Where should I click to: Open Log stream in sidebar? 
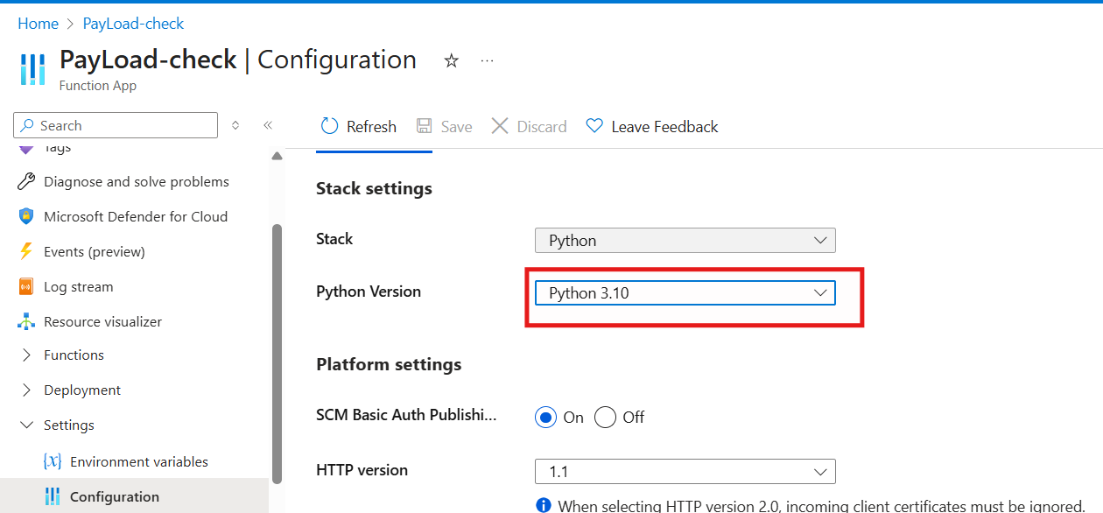78,287
